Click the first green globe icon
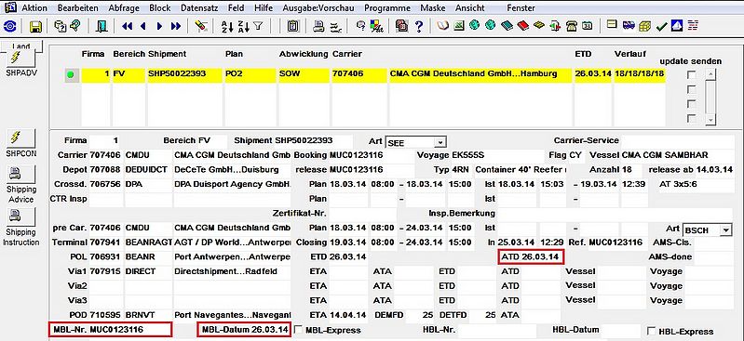744x341 pixels. 475,25
